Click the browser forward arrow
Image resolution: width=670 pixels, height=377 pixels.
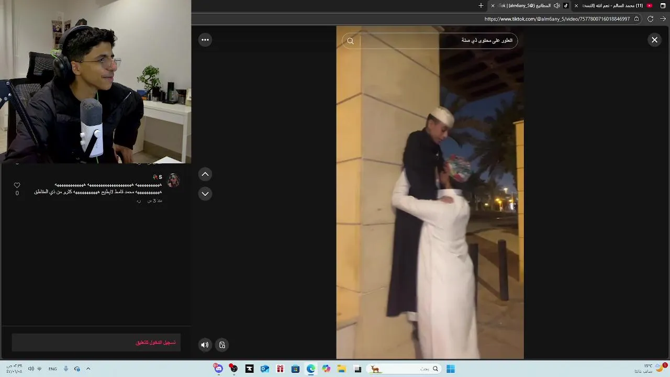point(663,19)
